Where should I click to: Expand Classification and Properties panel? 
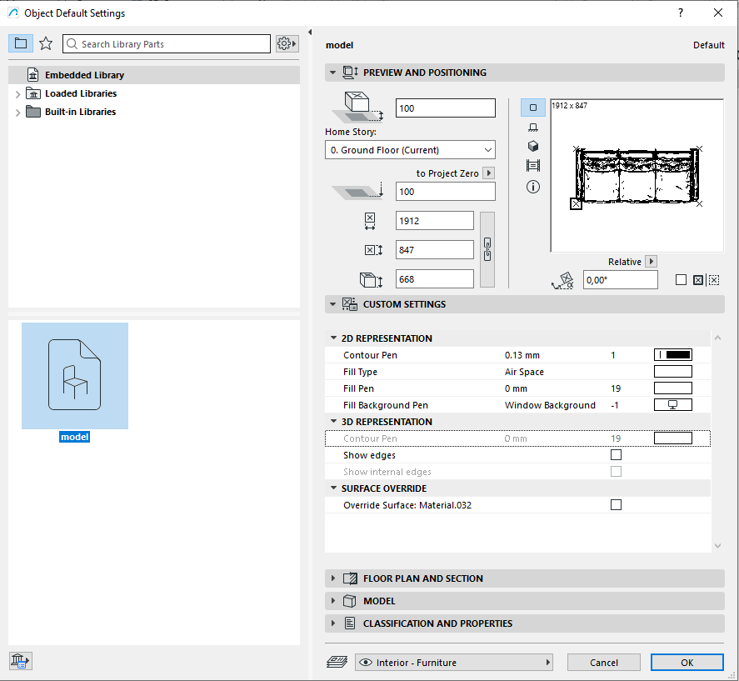pyautogui.click(x=332, y=623)
